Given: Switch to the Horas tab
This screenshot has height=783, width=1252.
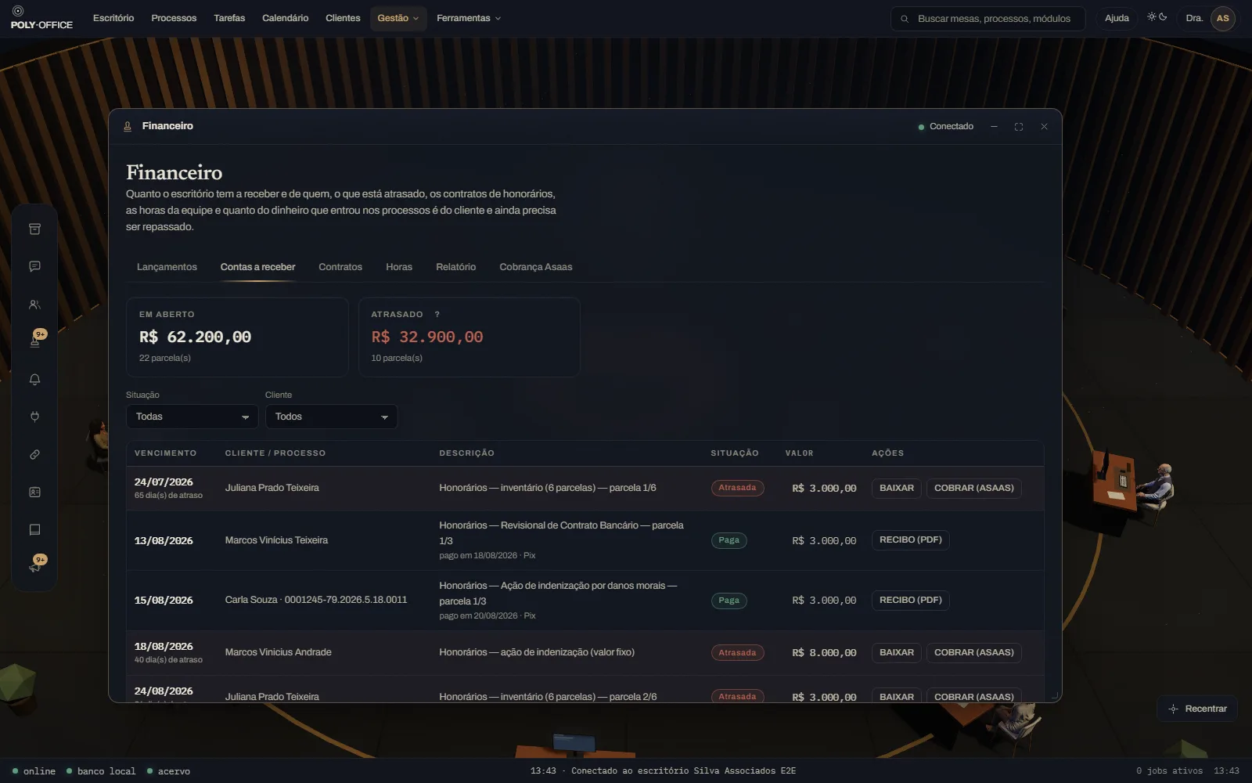Looking at the screenshot, I should pos(399,267).
